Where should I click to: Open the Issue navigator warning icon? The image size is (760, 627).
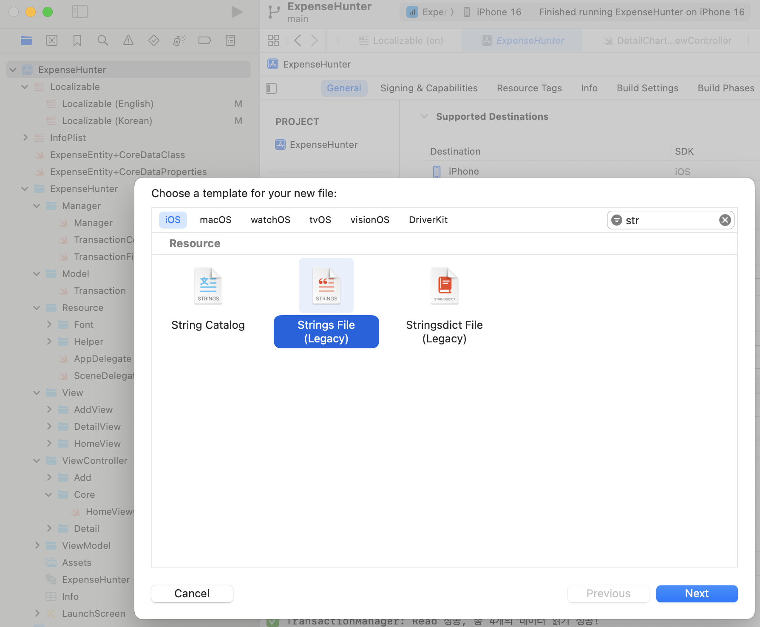128,40
